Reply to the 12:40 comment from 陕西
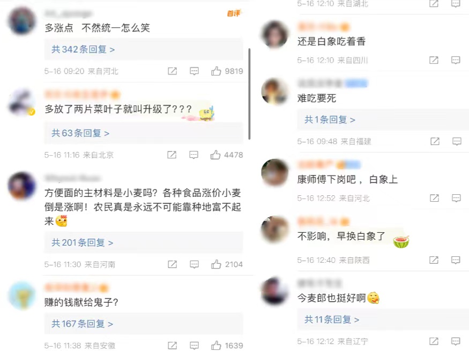The height and width of the screenshot is (351, 469). [x=456, y=260]
